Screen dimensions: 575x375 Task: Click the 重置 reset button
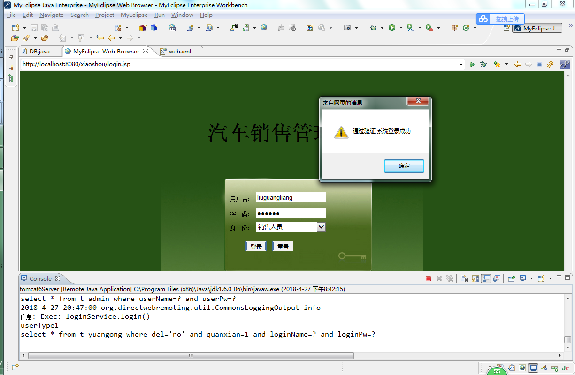click(x=283, y=247)
